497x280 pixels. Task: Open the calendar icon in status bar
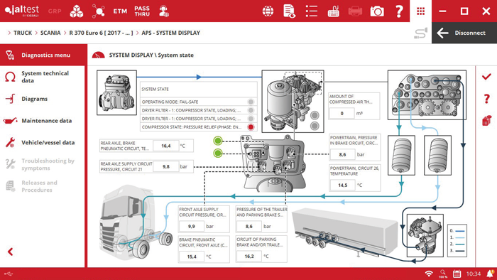[x=457, y=274]
